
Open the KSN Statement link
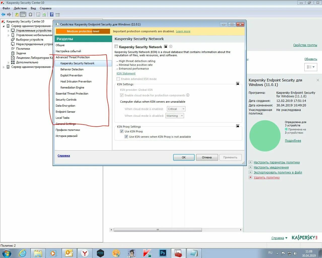(x=126, y=73)
